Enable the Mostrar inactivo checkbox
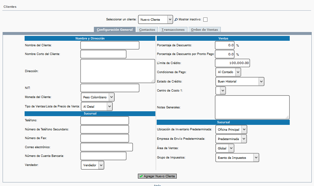This screenshot has height=186, width=314. click(x=205, y=20)
